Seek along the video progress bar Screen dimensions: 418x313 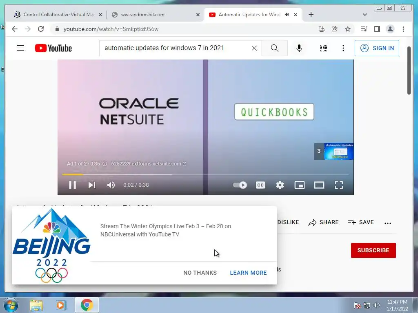(205, 174)
